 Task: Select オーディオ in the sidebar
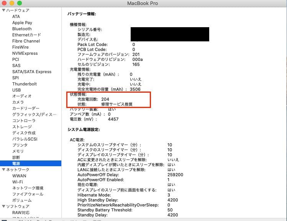click(x=22, y=96)
